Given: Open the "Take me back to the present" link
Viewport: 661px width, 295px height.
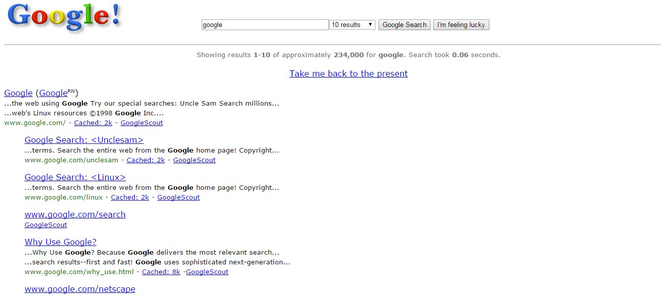Looking at the screenshot, I should pyautogui.click(x=348, y=73).
